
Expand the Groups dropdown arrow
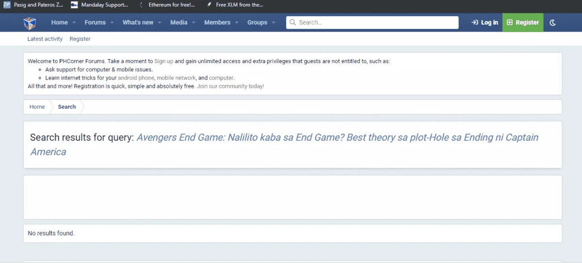click(x=274, y=22)
